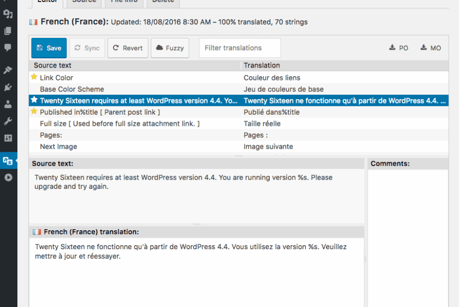This screenshot has width=460, height=307.
Task: Open the Tools wrench icon in sidebar
Action: coord(8,121)
